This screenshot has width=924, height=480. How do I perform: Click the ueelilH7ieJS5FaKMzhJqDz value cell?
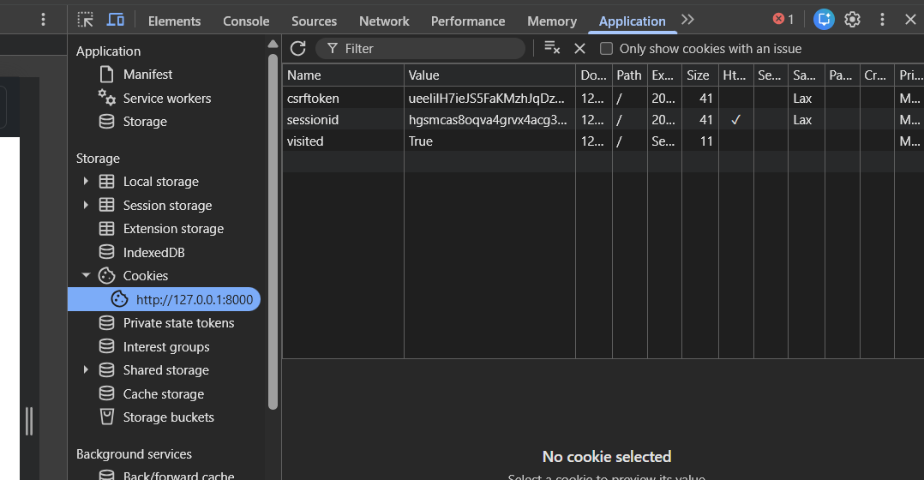click(489, 98)
